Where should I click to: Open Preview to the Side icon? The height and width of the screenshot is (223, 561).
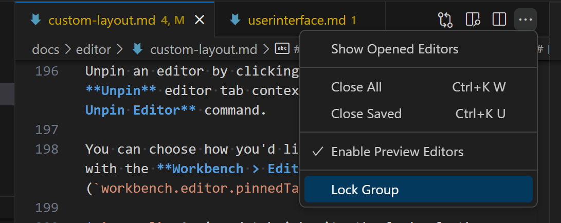tap(473, 20)
